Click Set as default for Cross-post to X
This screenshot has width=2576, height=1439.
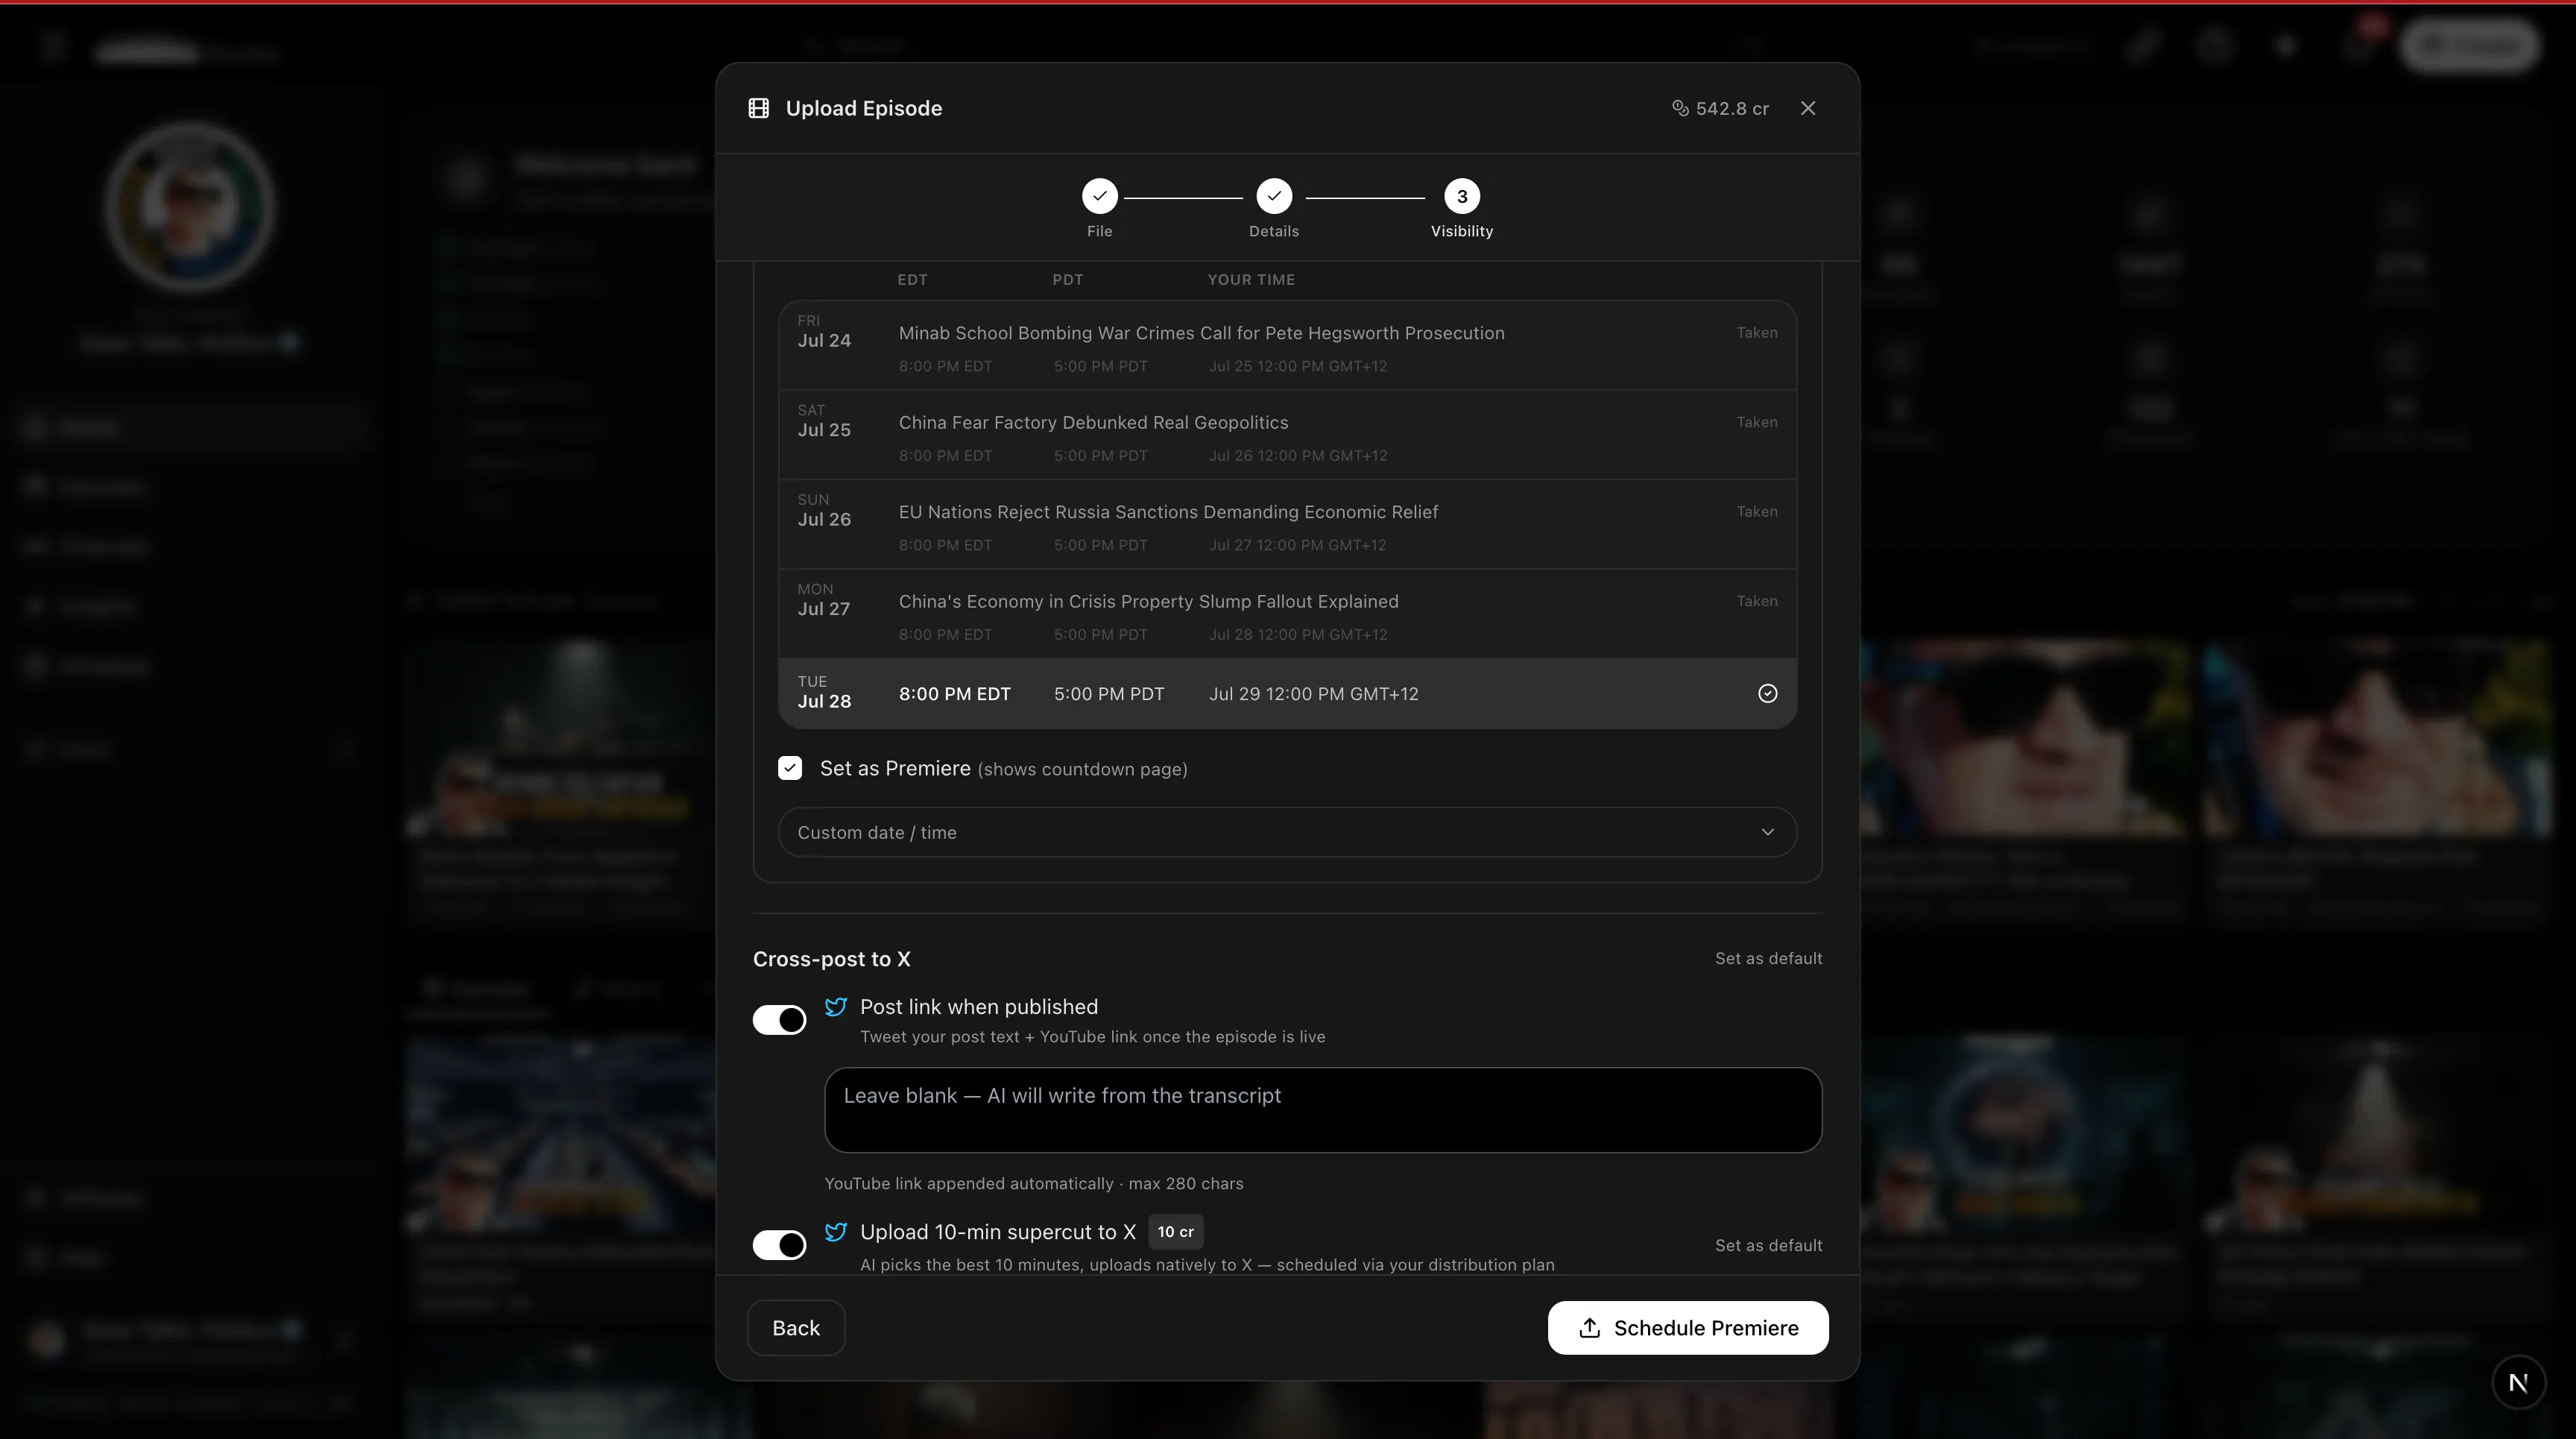click(1768, 958)
